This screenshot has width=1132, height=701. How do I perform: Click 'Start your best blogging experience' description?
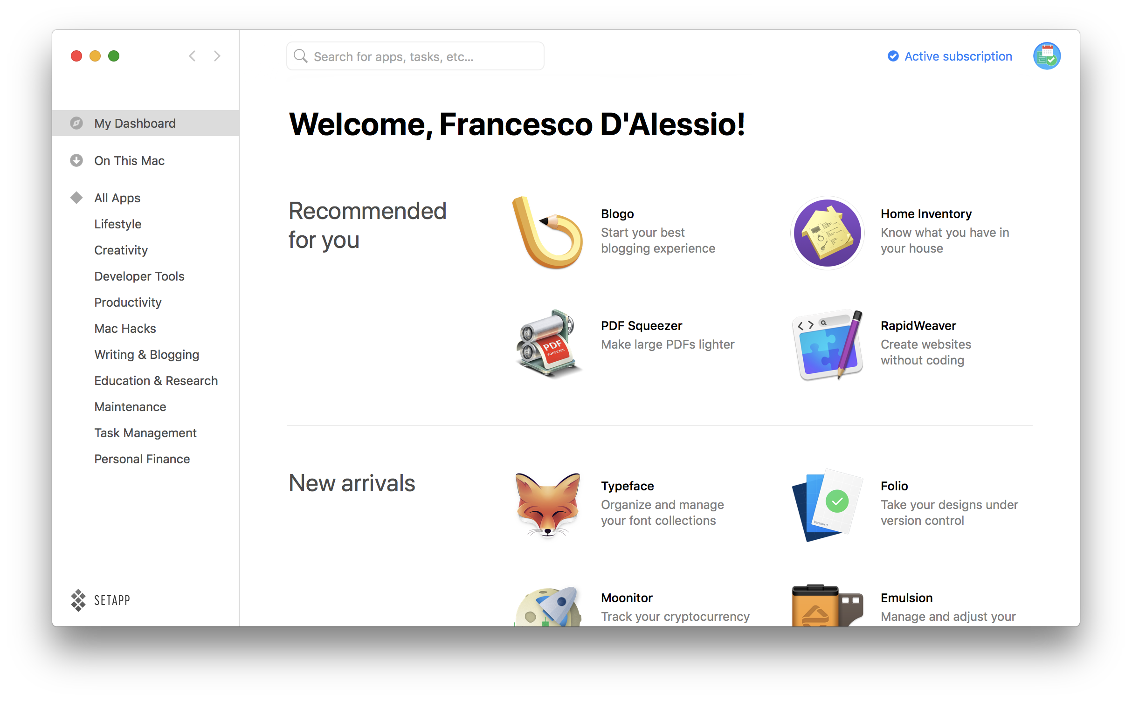tap(658, 241)
